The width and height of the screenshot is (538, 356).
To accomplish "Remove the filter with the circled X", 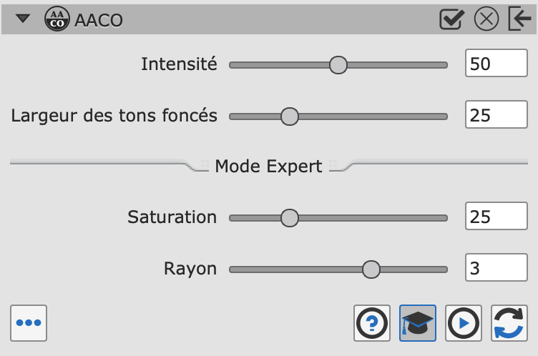I will coord(486,19).
